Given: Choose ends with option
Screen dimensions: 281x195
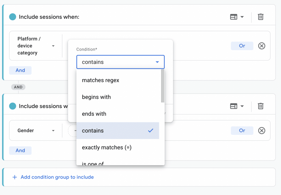Looking at the screenshot, I should (118, 114).
